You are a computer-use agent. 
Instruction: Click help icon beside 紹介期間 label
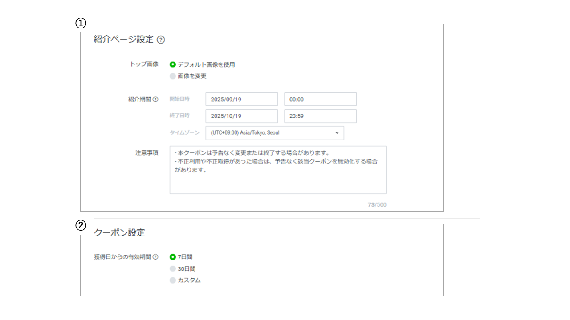(x=155, y=100)
